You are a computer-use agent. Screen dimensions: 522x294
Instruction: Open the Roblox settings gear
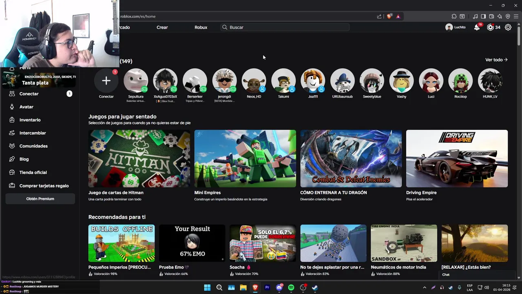[x=508, y=27]
